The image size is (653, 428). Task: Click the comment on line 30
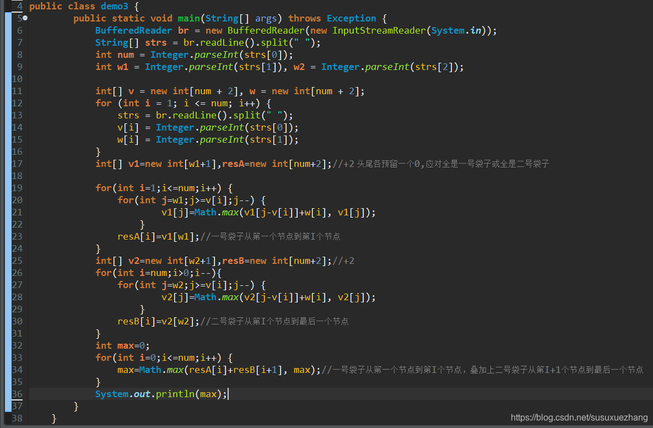coord(274,322)
